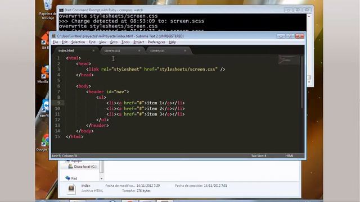Click the header id="nav" line
Screen dimensions: 360x202
(107, 92)
